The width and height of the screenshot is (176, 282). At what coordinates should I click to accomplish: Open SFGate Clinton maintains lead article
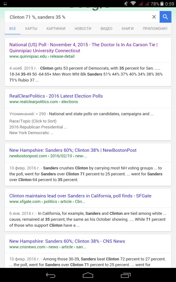click(80, 196)
